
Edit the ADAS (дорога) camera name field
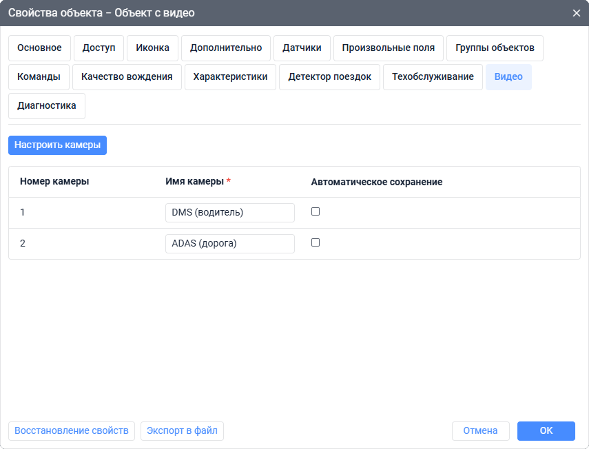229,243
